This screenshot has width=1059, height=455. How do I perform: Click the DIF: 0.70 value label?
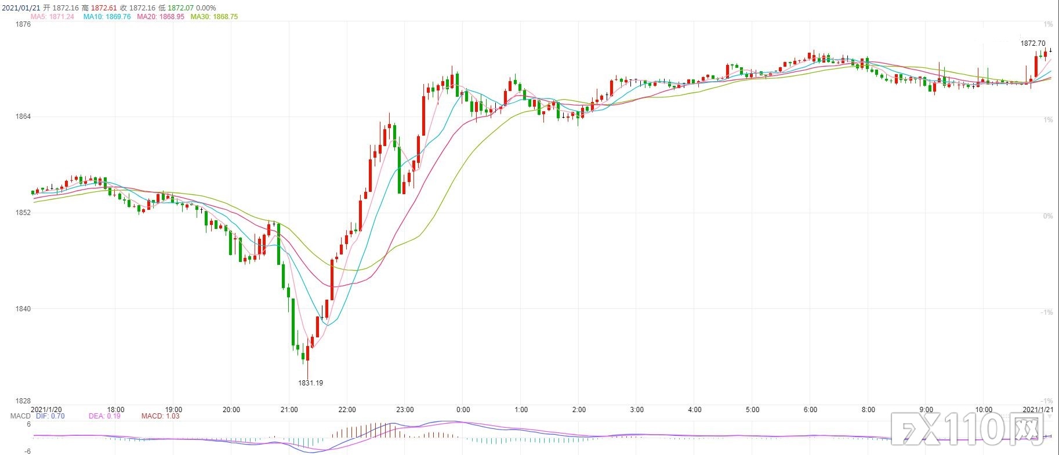tap(50, 416)
